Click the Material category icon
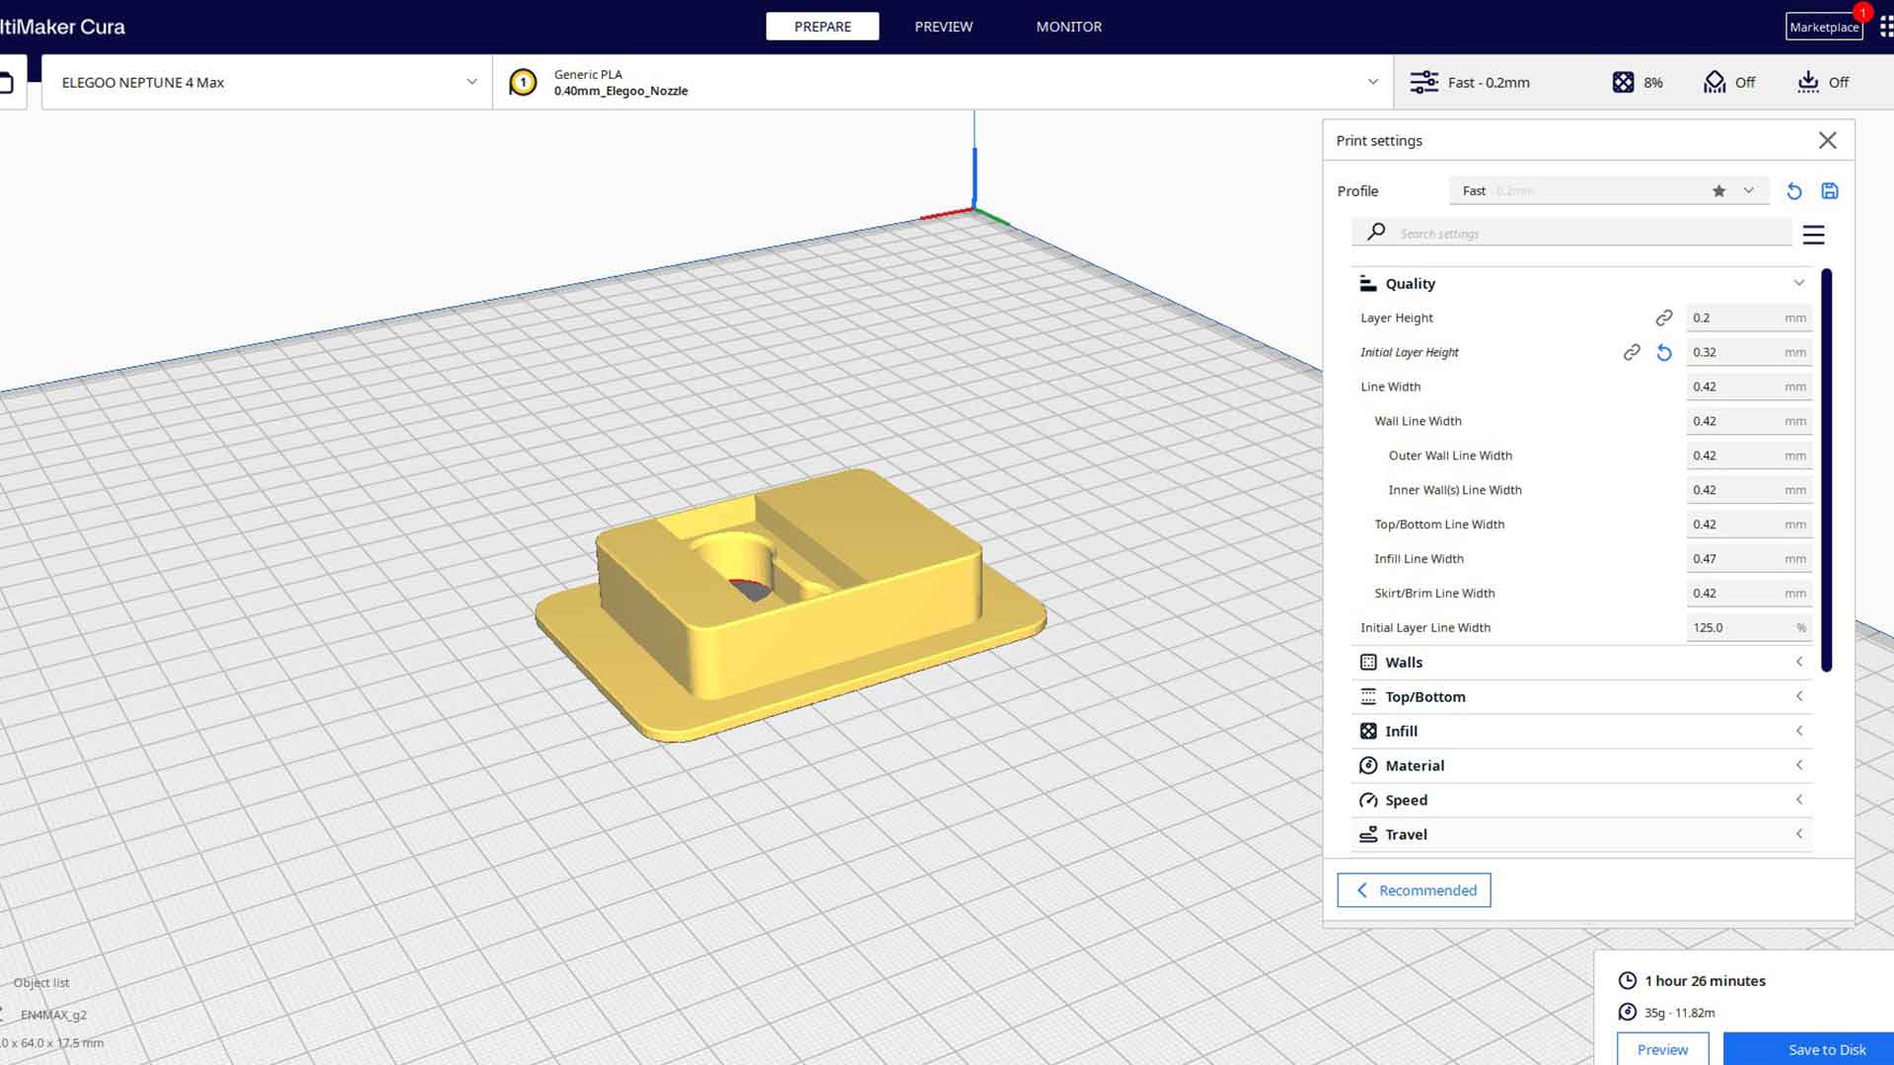The image size is (1894, 1065). coord(1368,766)
